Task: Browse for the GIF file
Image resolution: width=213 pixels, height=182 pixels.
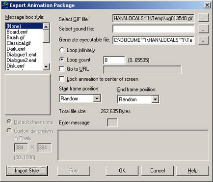Action: point(204,18)
